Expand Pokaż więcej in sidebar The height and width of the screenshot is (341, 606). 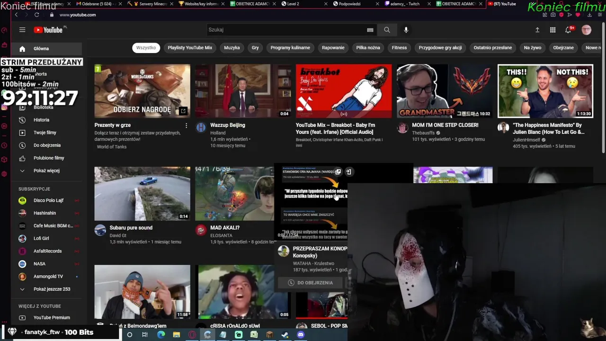46,170
